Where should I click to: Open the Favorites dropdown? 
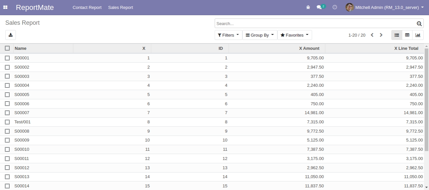pyautogui.click(x=294, y=35)
